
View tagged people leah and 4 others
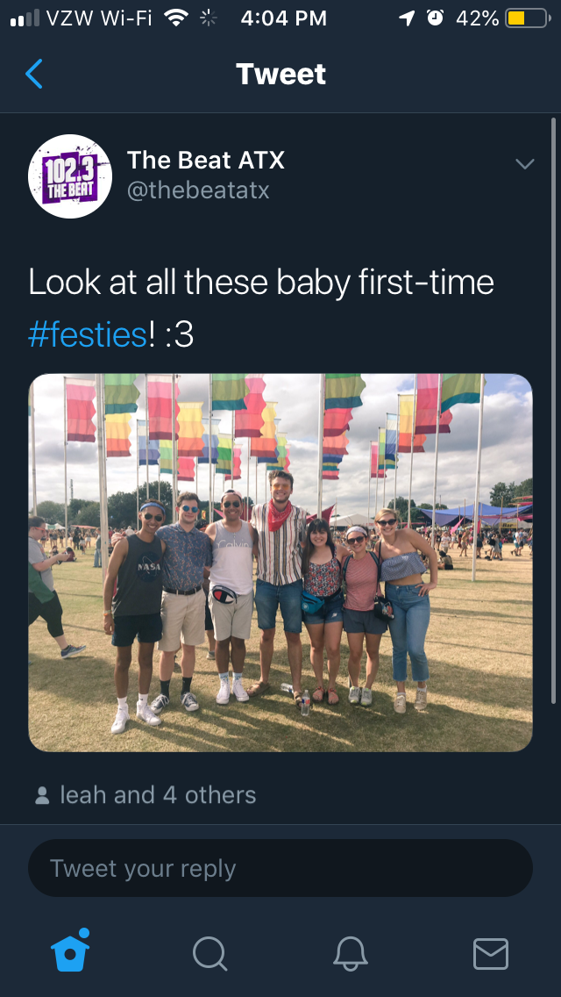158,795
